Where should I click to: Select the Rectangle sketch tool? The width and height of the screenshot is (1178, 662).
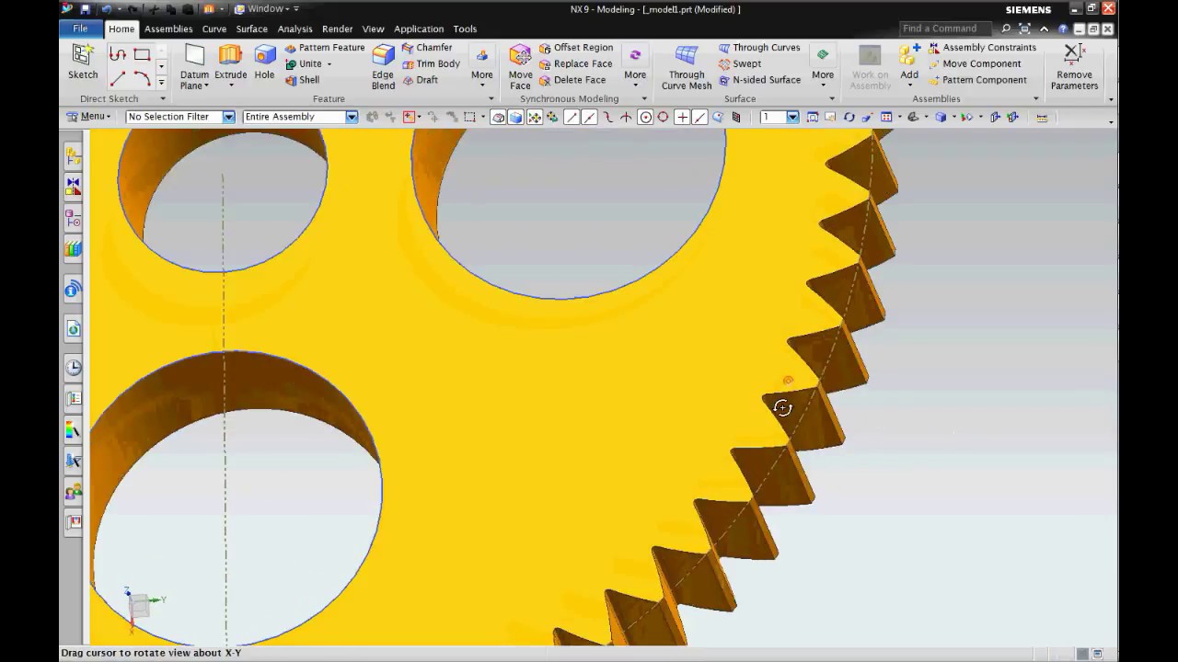pyautogui.click(x=142, y=54)
